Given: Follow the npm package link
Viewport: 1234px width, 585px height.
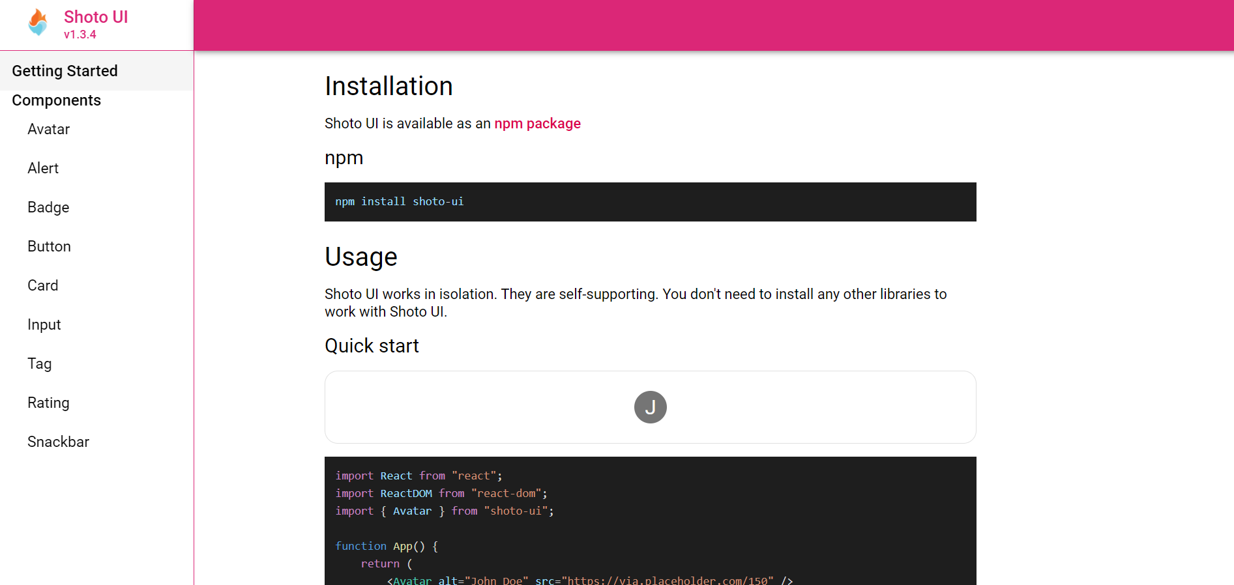Looking at the screenshot, I should coord(537,124).
